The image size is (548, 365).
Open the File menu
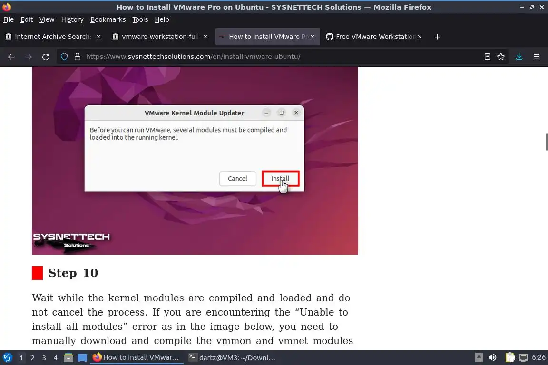pyautogui.click(x=9, y=19)
